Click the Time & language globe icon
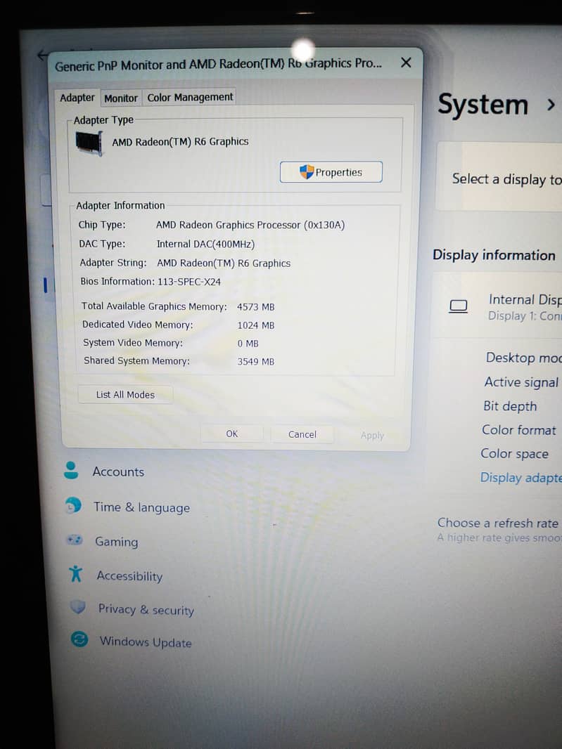Image resolution: width=562 pixels, height=749 pixels. [x=73, y=505]
